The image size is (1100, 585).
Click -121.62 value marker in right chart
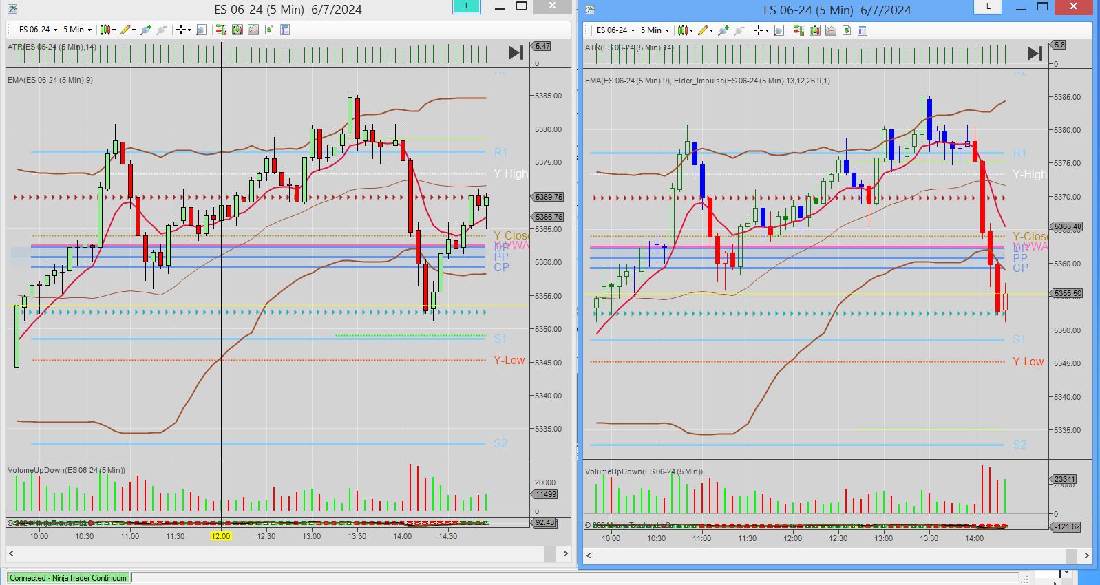(1066, 526)
